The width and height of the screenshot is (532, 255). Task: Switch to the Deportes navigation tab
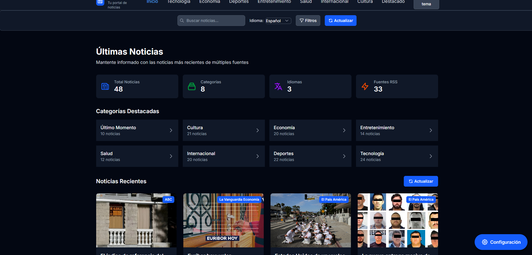pyautogui.click(x=239, y=2)
